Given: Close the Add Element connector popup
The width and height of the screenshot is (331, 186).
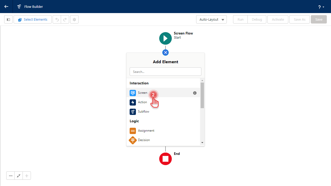Looking at the screenshot, I should [x=165, y=53].
